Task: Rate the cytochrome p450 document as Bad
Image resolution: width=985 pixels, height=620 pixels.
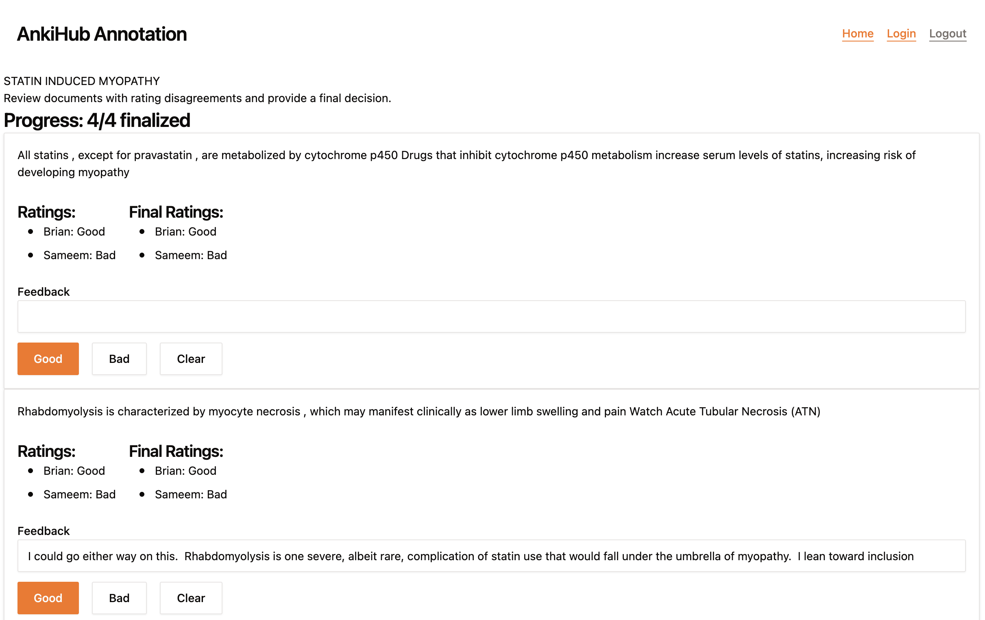Action: click(119, 358)
